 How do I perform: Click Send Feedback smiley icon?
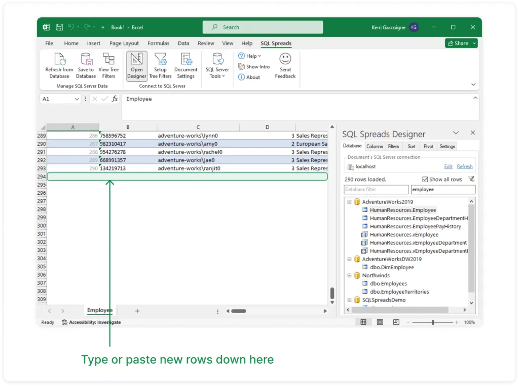pos(285,59)
